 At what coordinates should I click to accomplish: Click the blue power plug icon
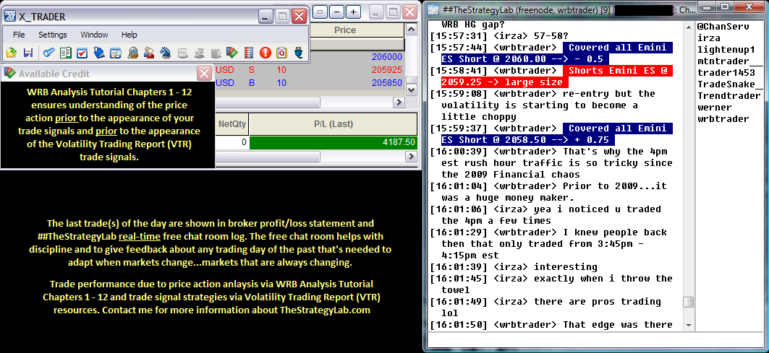[x=297, y=53]
